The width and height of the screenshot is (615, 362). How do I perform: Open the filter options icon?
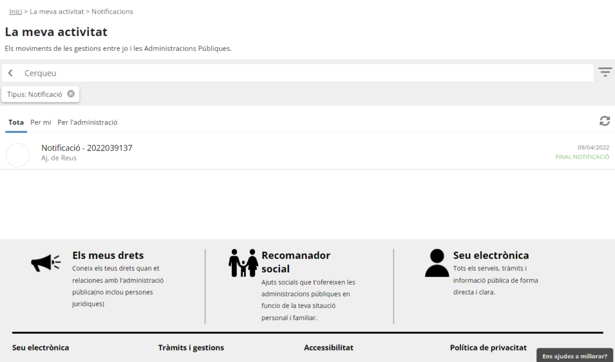605,73
